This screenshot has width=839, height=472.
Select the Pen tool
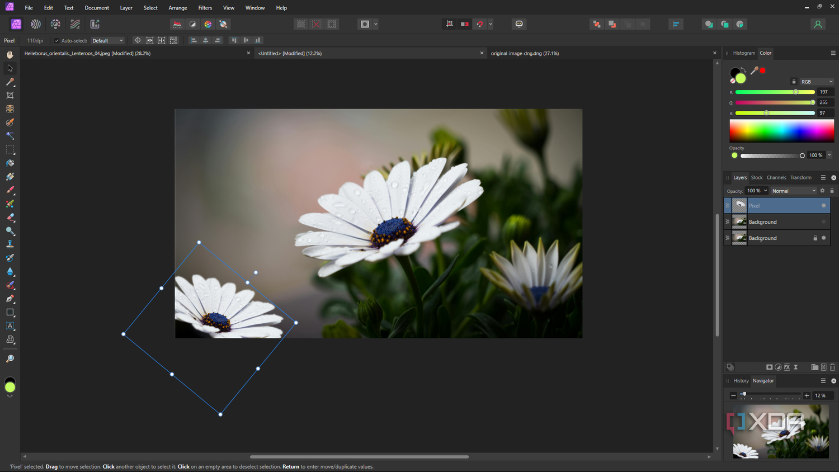click(x=10, y=299)
